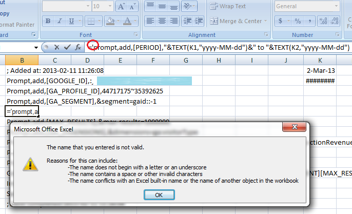Decrease decimal places
The height and width of the screenshot is (214, 352).
(x=335, y=21)
